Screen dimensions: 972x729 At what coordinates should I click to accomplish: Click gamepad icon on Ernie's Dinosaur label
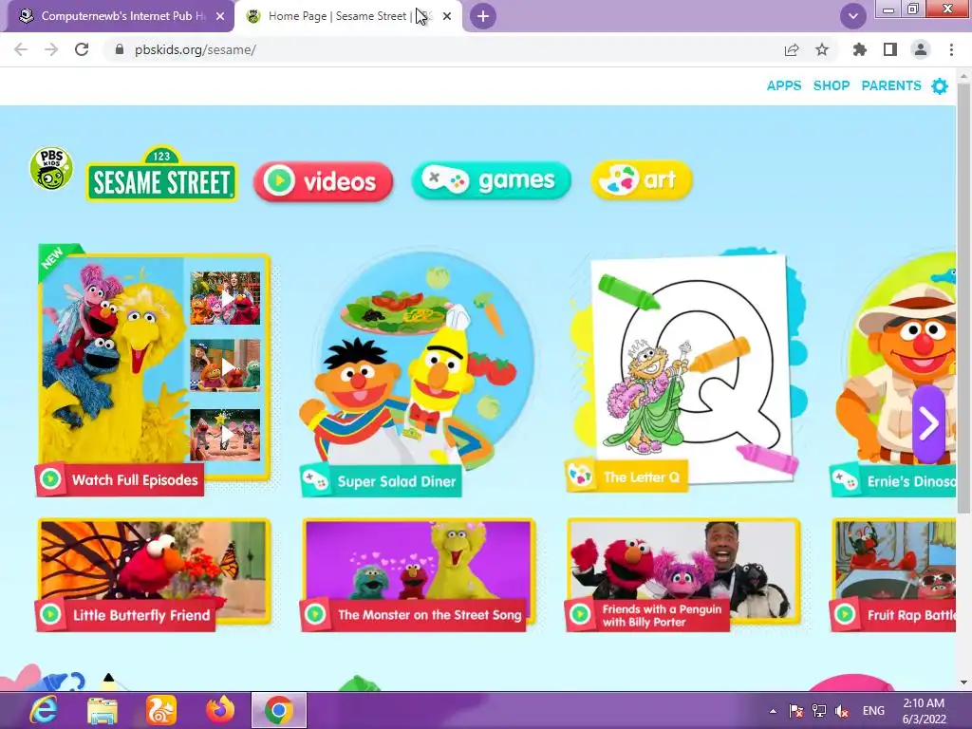coord(844,479)
